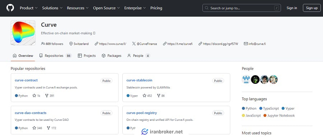Click the X logo icon beside @CurveFinance
Viewport: 323px width, 137px height.
pos(134,44)
